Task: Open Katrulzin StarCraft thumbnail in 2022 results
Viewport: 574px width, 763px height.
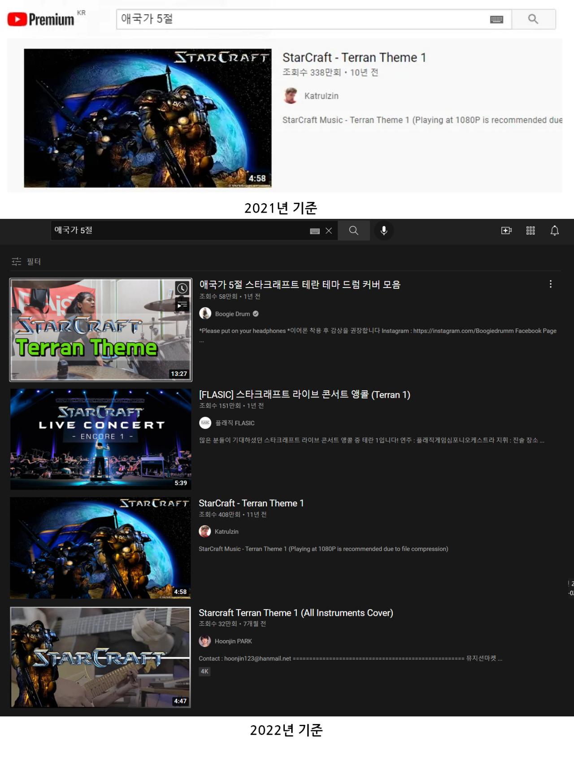Action: pyautogui.click(x=100, y=548)
